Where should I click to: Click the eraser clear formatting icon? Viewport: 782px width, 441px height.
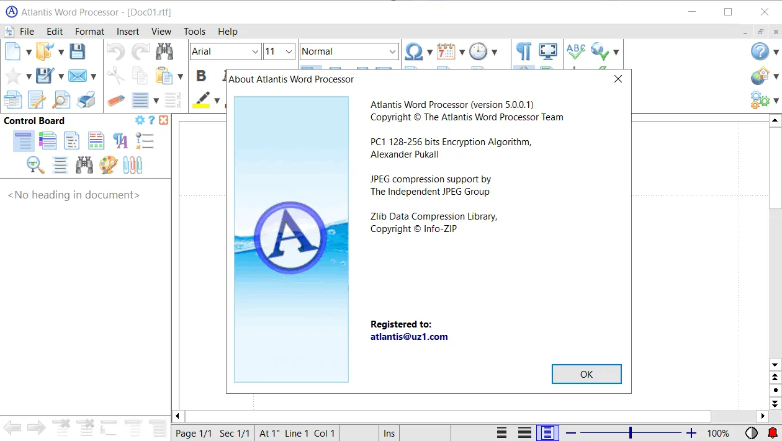click(116, 99)
